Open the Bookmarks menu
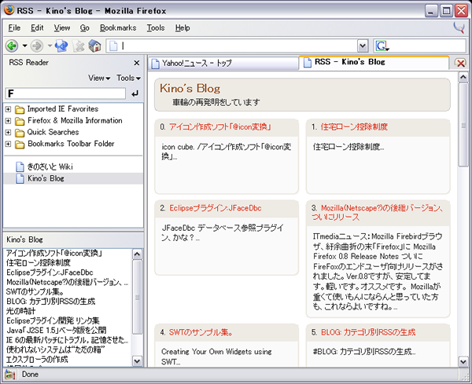This screenshot has height=384, width=472. click(118, 28)
